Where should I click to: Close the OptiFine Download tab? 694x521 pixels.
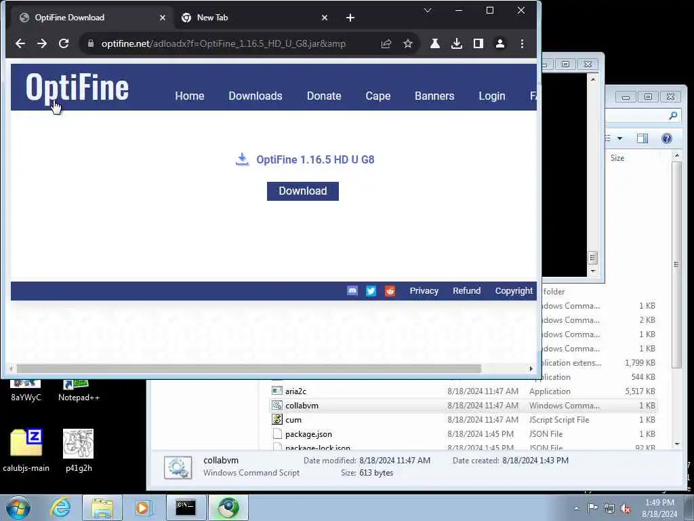click(163, 18)
